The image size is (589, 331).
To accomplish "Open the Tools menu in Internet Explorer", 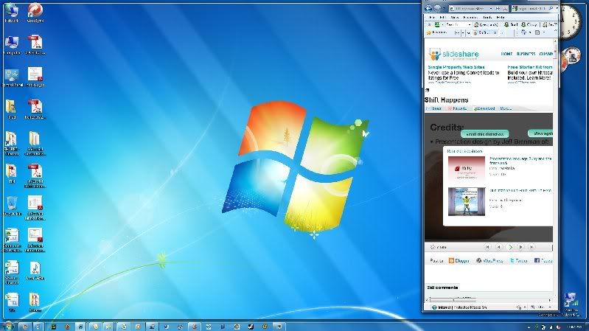I will tap(487, 17).
